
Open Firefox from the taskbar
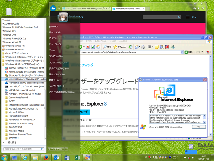[x=46, y=158]
